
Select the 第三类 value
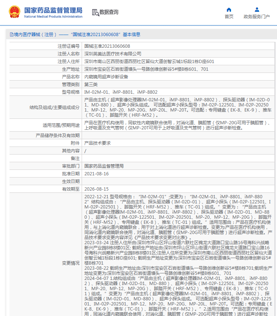(x=91, y=85)
